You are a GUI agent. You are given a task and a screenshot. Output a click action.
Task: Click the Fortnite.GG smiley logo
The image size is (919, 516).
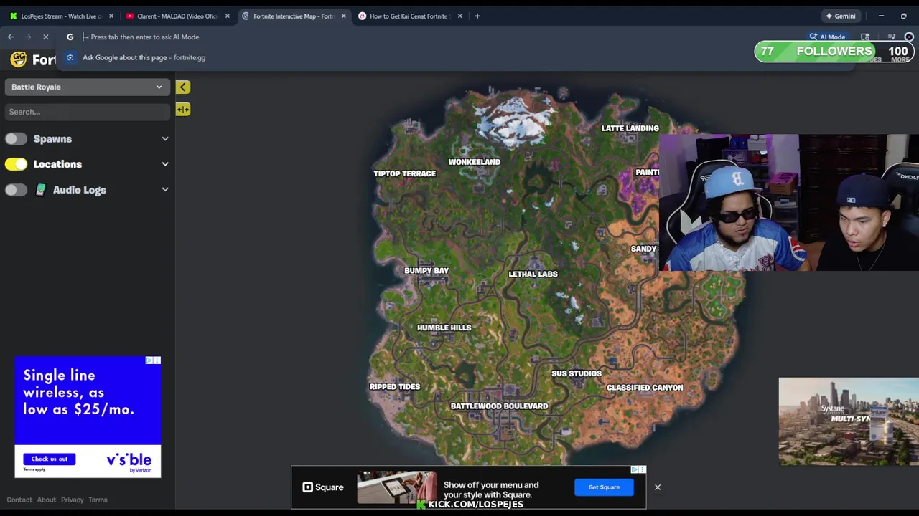[x=19, y=59]
